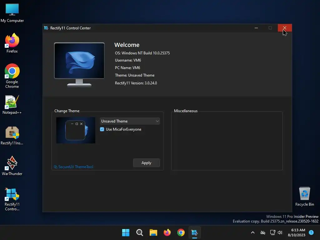Image resolution: width=320 pixels, height=240 pixels.
Task: Open the clock and date flyout
Action: click(x=297, y=232)
